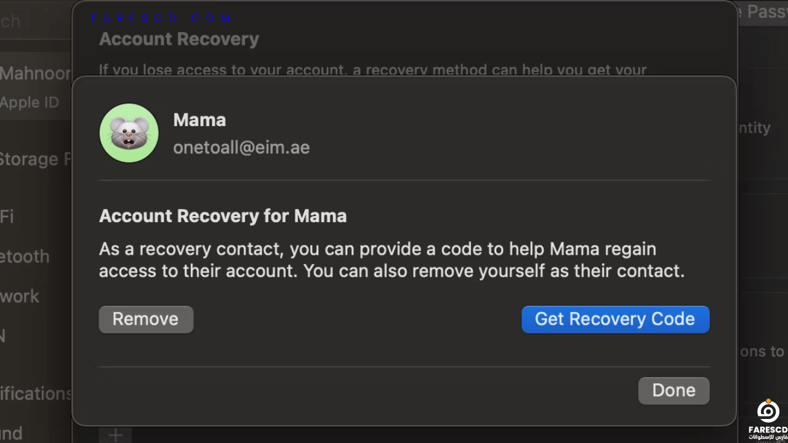This screenshot has width=788, height=443.
Task: Click the FARESCD.COM watermark text
Action: click(161, 18)
